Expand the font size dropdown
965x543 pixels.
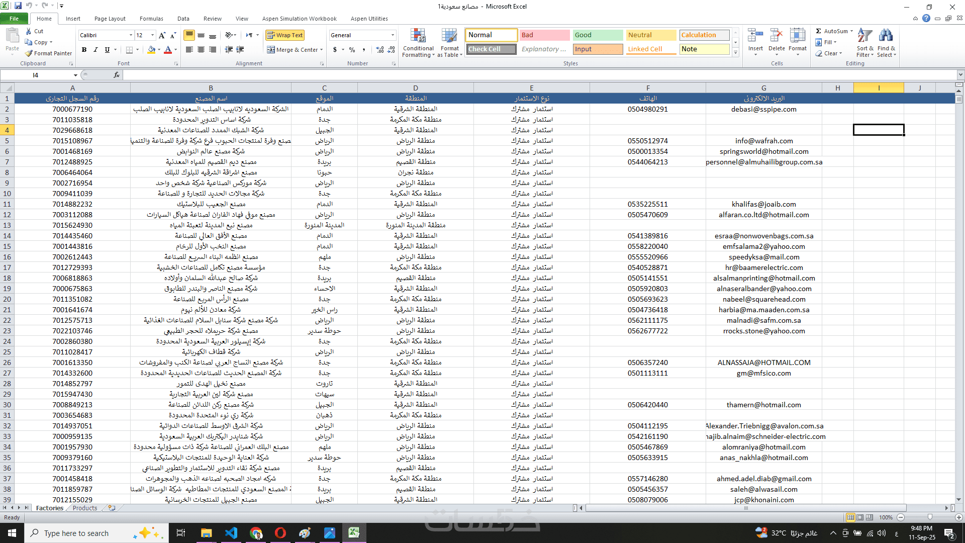pos(152,35)
